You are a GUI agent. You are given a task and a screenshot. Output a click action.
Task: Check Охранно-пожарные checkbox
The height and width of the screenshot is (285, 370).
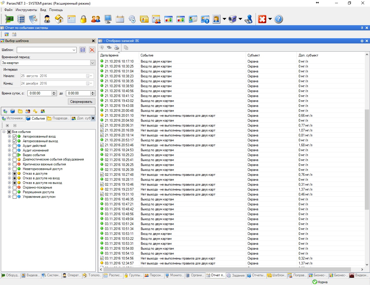15,187
